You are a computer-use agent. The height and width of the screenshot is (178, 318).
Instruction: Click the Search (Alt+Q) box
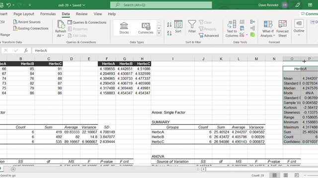click(161, 5)
